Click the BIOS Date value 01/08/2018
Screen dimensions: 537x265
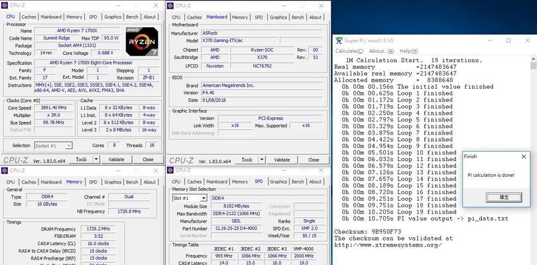[x=262, y=100]
